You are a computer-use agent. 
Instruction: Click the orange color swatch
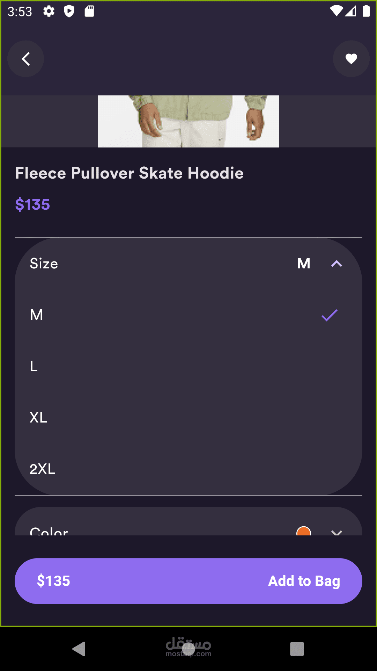(304, 531)
